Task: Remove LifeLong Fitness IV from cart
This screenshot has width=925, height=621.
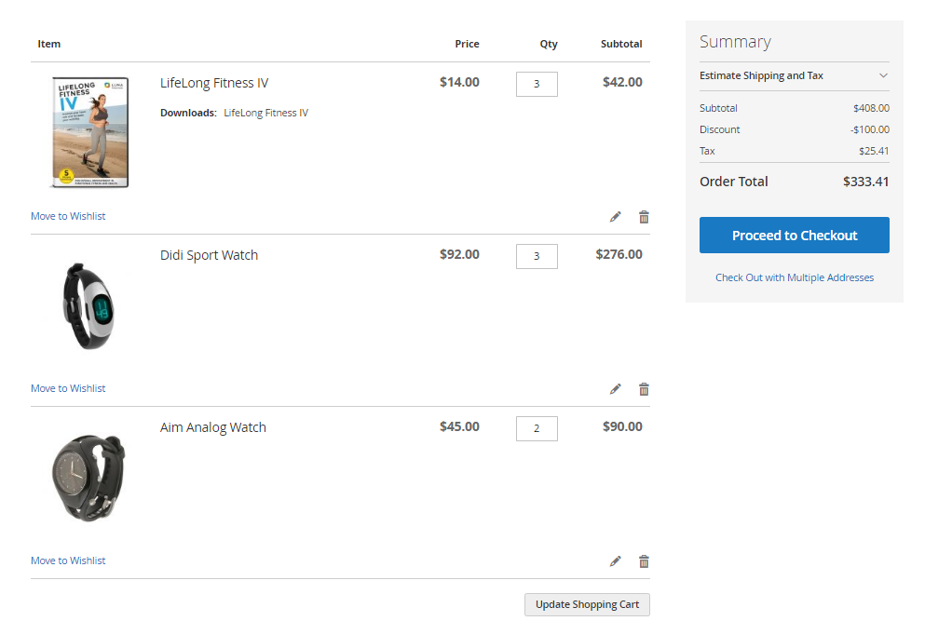Action: (644, 217)
